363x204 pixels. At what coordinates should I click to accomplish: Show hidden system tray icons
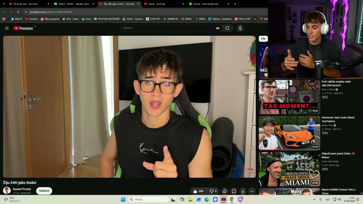[314, 199]
